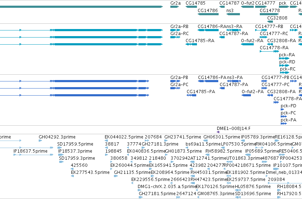Click the pck-PA protein glyph

click(284, 124)
